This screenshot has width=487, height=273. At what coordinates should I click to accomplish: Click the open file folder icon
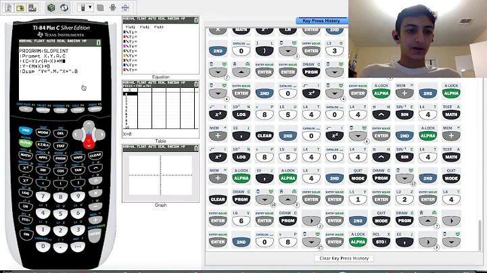pyautogui.click(x=20, y=7)
